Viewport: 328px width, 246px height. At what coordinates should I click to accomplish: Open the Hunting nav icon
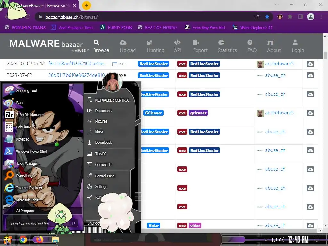tap(149, 43)
